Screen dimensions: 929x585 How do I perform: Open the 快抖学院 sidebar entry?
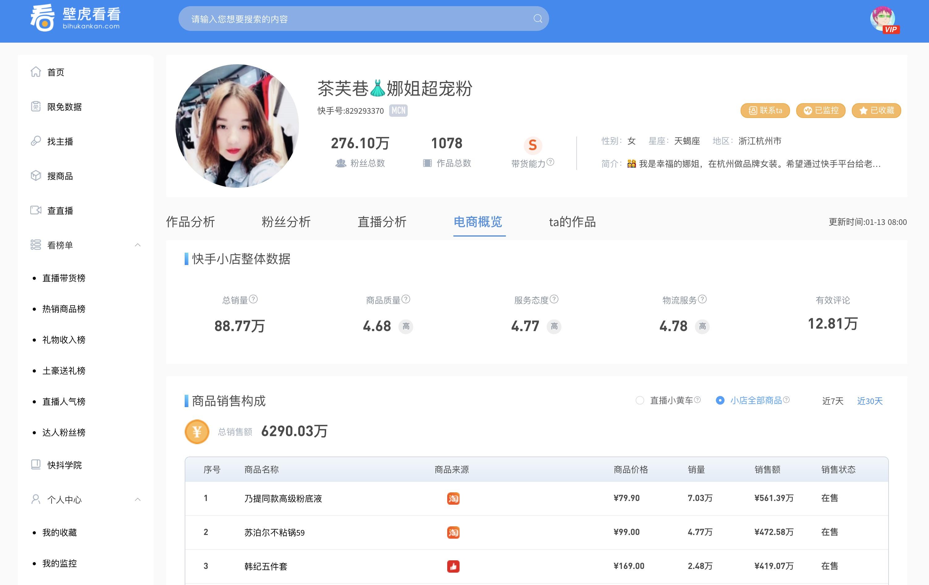coord(64,465)
